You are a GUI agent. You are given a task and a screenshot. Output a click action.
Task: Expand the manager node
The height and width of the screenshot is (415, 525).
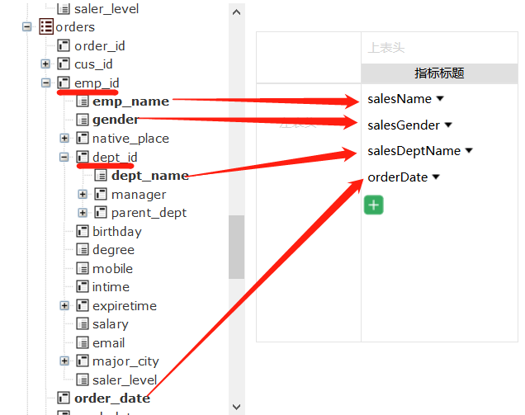(83, 194)
